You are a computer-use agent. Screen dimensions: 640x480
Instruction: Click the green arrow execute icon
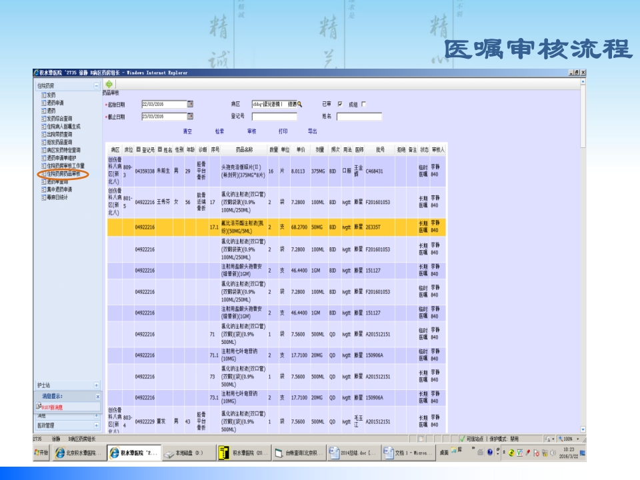[109, 83]
